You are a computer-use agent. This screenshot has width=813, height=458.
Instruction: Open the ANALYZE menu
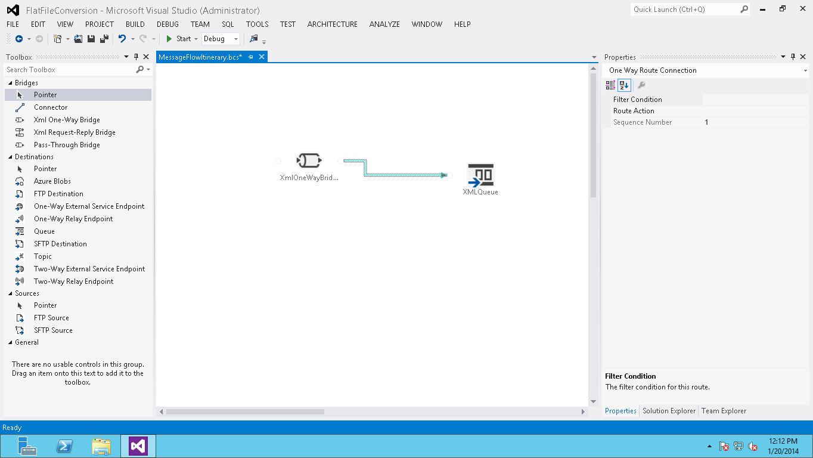(384, 24)
